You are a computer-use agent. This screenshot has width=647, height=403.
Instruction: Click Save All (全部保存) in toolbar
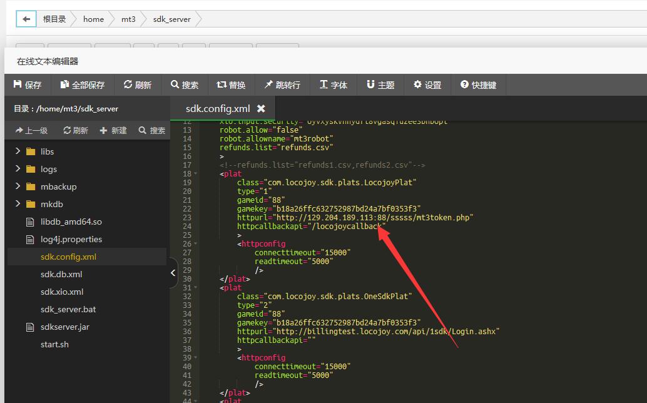click(83, 85)
